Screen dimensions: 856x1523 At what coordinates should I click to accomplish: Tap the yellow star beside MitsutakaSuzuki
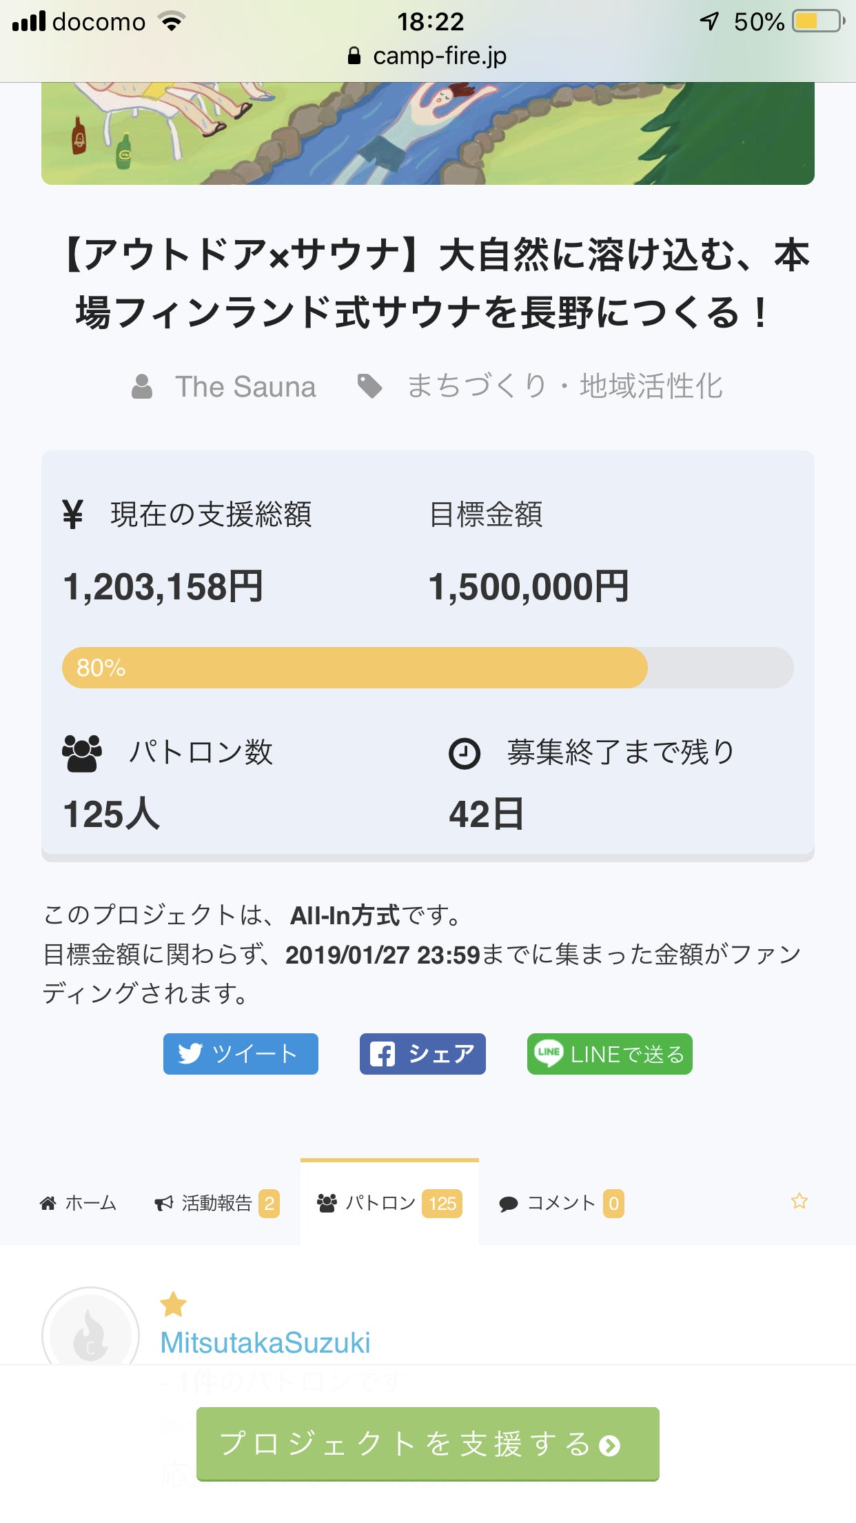(x=173, y=1304)
